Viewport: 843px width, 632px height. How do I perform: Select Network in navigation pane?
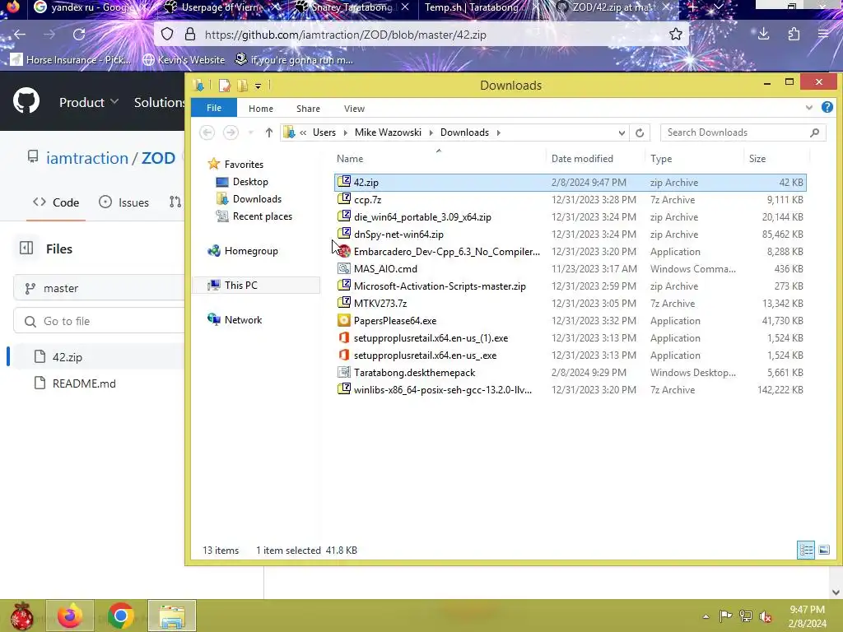coord(243,320)
